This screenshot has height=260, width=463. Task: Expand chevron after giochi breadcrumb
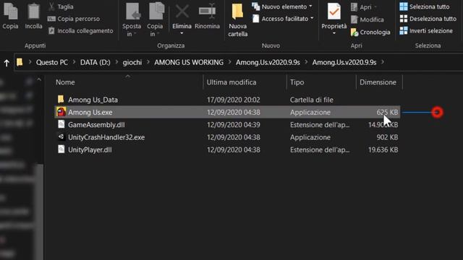click(x=148, y=62)
